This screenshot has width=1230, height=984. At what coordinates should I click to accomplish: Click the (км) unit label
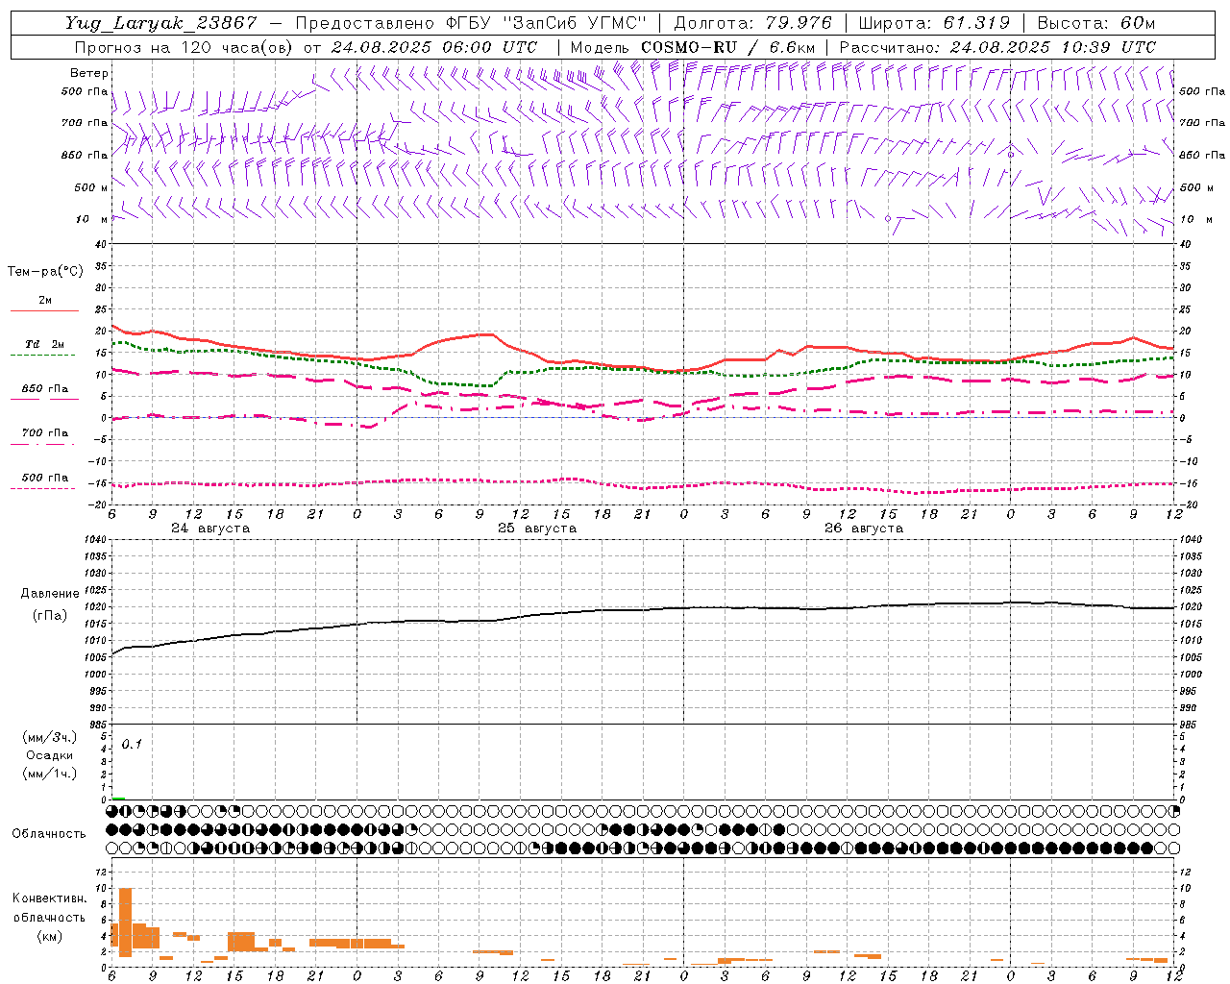coord(49,936)
